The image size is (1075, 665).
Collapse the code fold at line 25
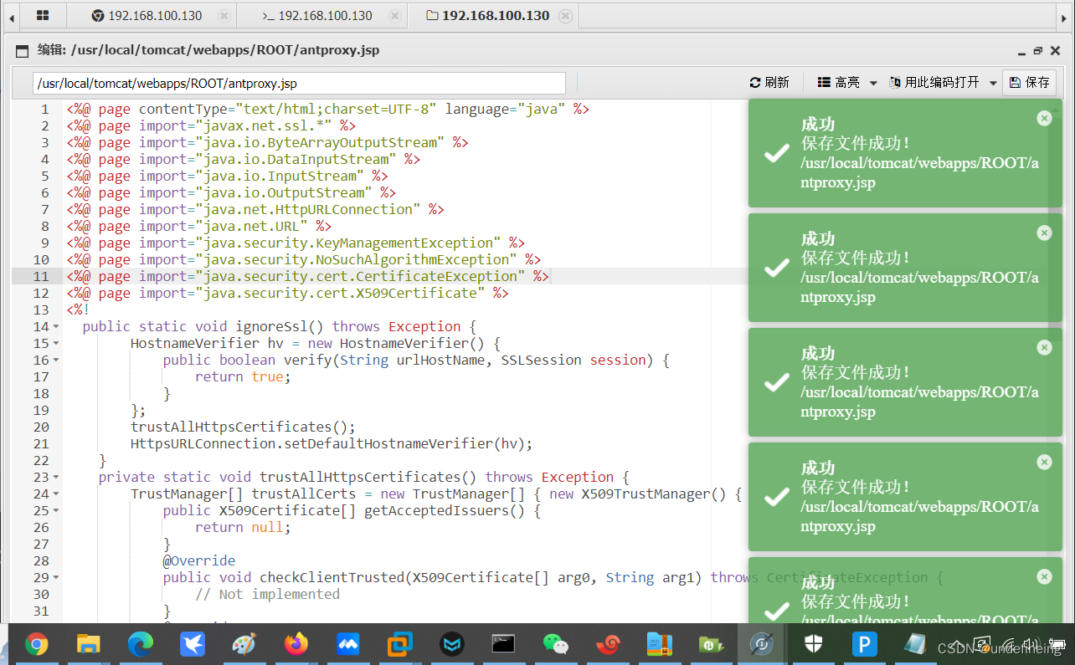point(56,510)
